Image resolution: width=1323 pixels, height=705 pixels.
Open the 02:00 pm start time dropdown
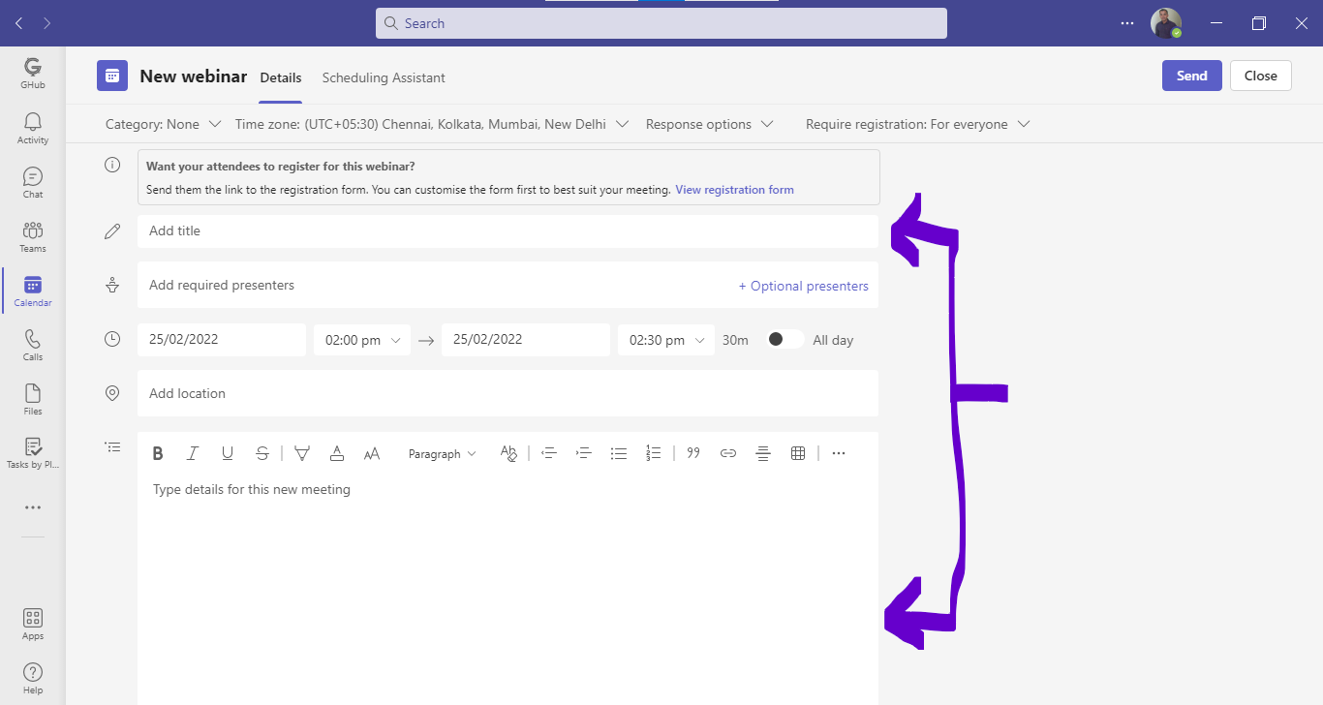(362, 340)
